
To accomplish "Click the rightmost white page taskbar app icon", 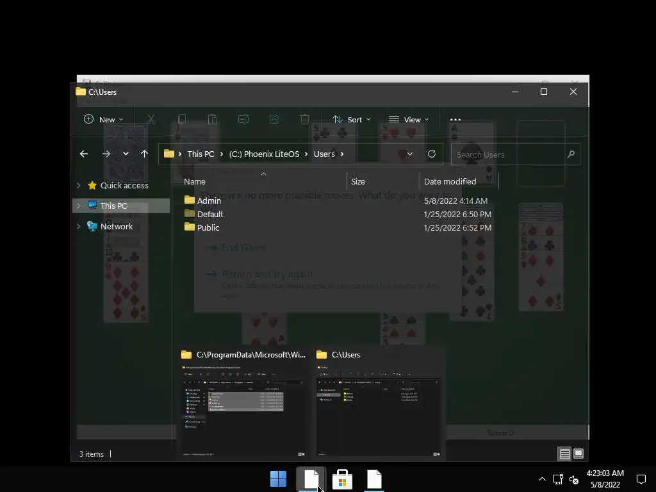I will click(x=374, y=479).
